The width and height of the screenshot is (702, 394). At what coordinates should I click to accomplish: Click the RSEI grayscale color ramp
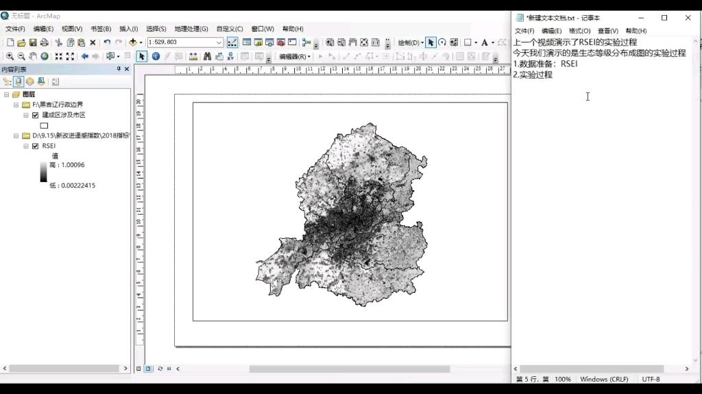(44, 172)
